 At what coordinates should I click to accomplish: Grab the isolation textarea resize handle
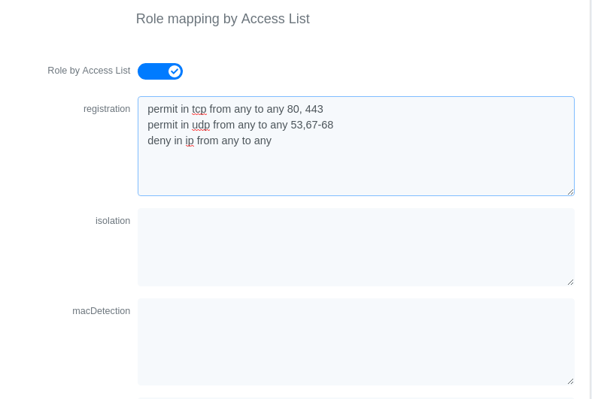coord(570,282)
